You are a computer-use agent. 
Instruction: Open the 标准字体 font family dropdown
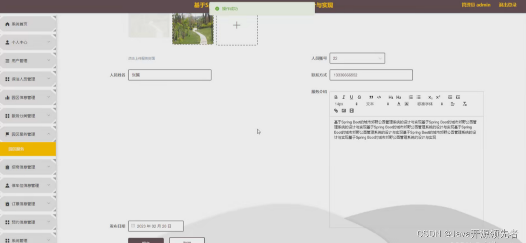[x=430, y=104]
